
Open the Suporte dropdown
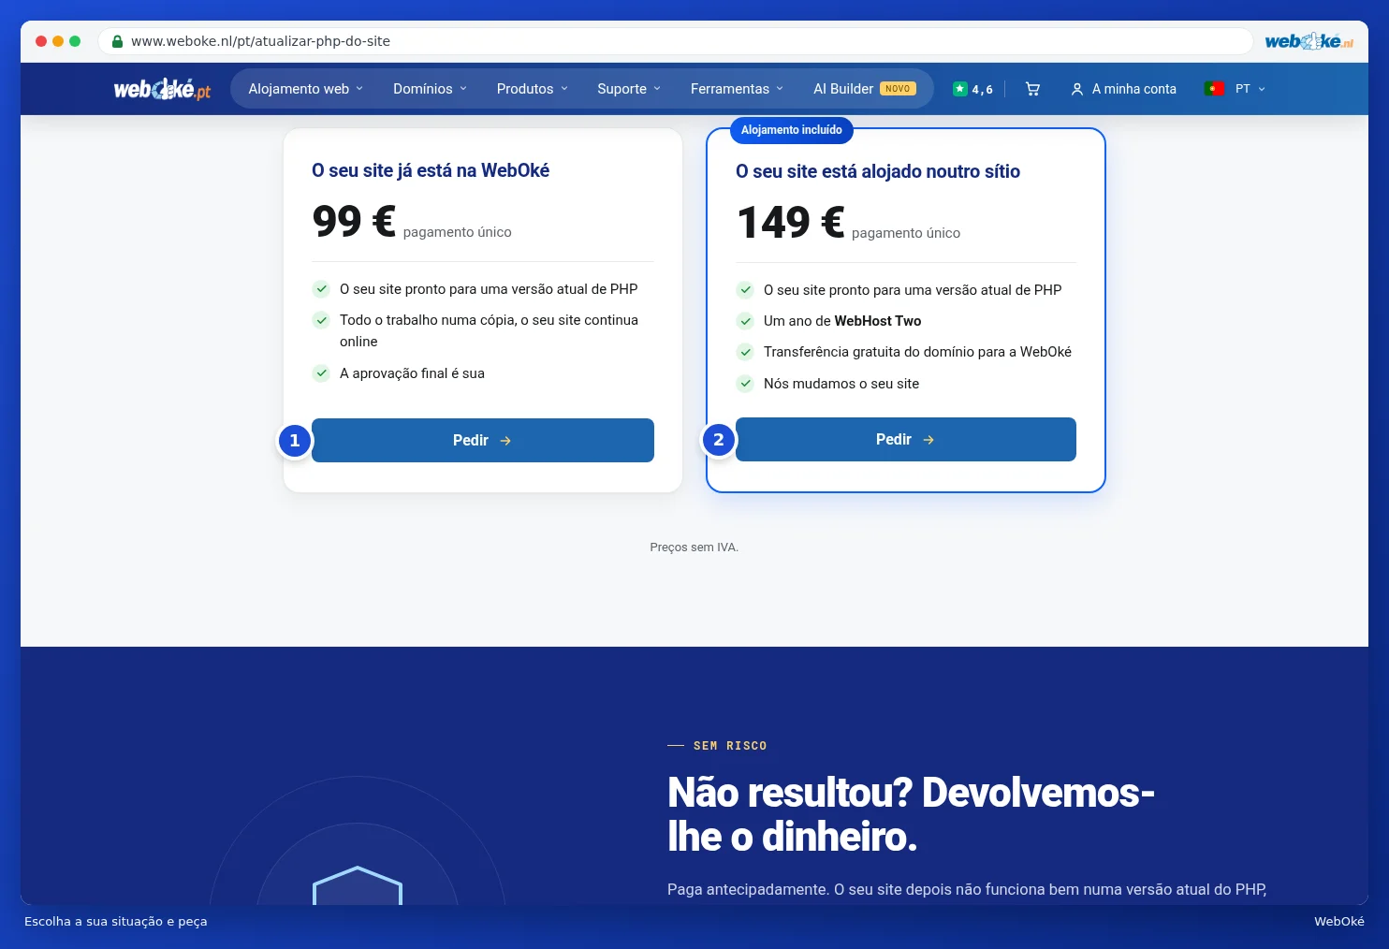[x=629, y=89]
